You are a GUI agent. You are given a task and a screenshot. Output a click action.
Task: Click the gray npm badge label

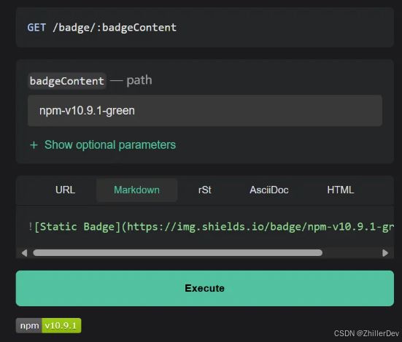tap(28, 326)
